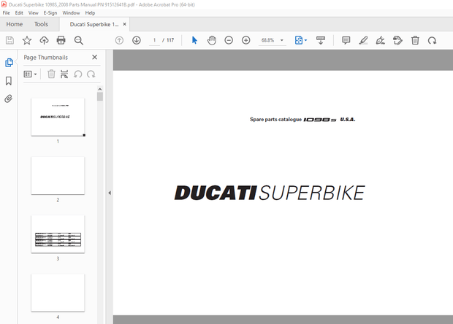Select the highlighter pen tool
This screenshot has height=324, width=453.
click(x=363, y=40)
